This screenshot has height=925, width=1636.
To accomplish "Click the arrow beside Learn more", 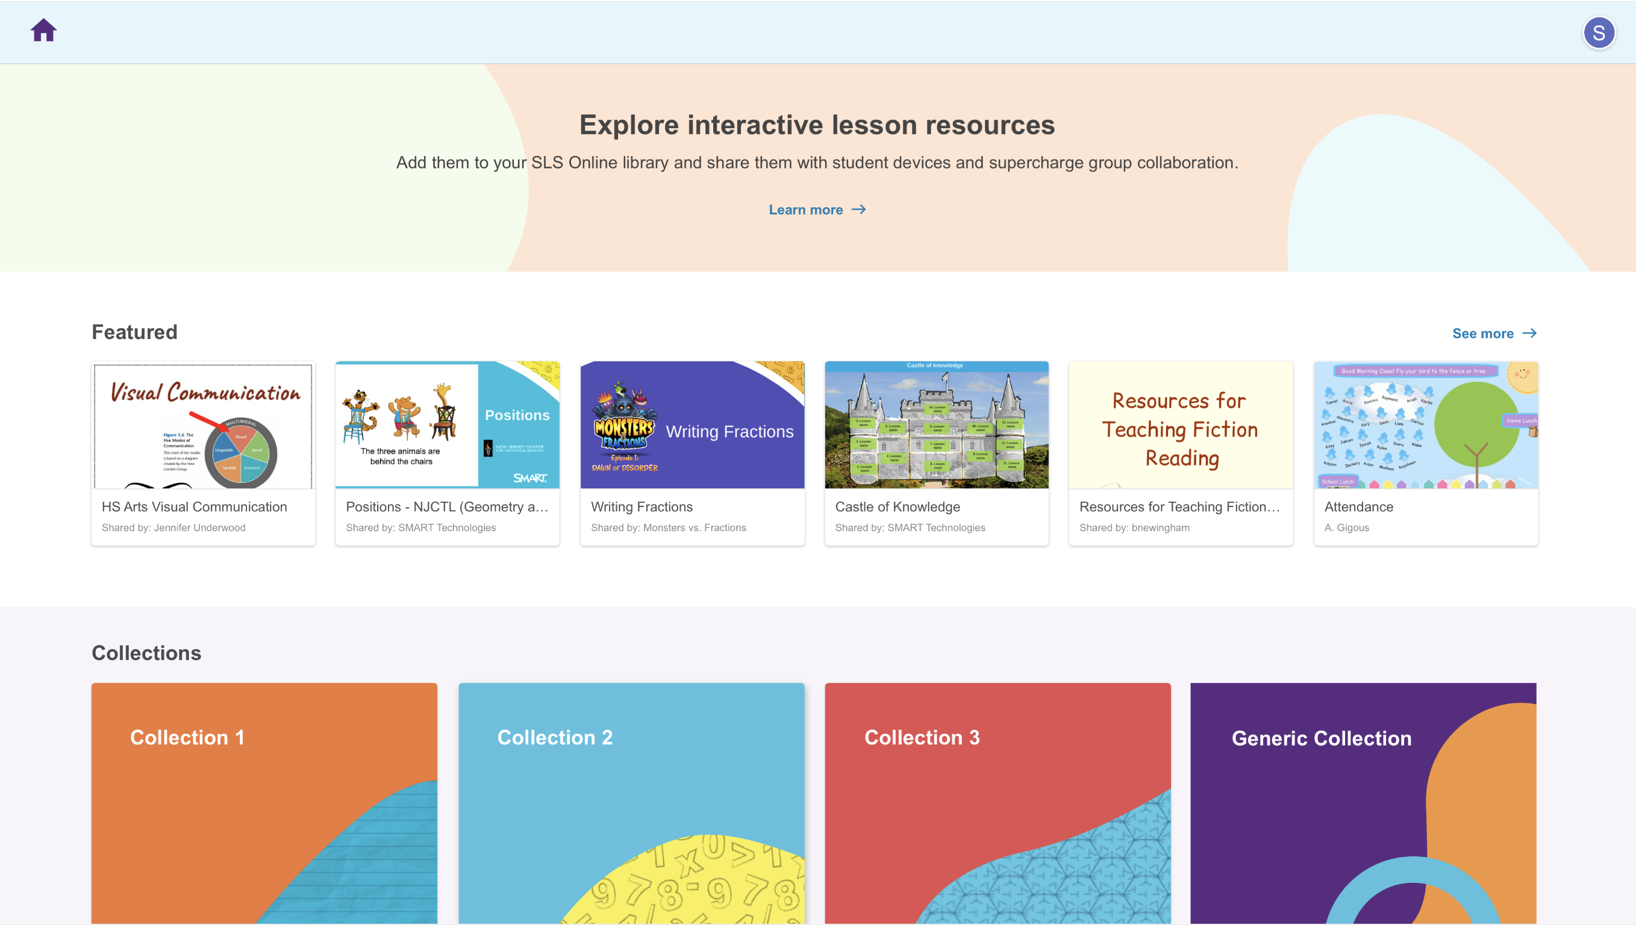I will coord(858,210).
